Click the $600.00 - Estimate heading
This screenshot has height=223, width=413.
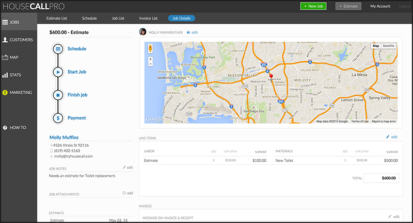(x=69, y=32)
